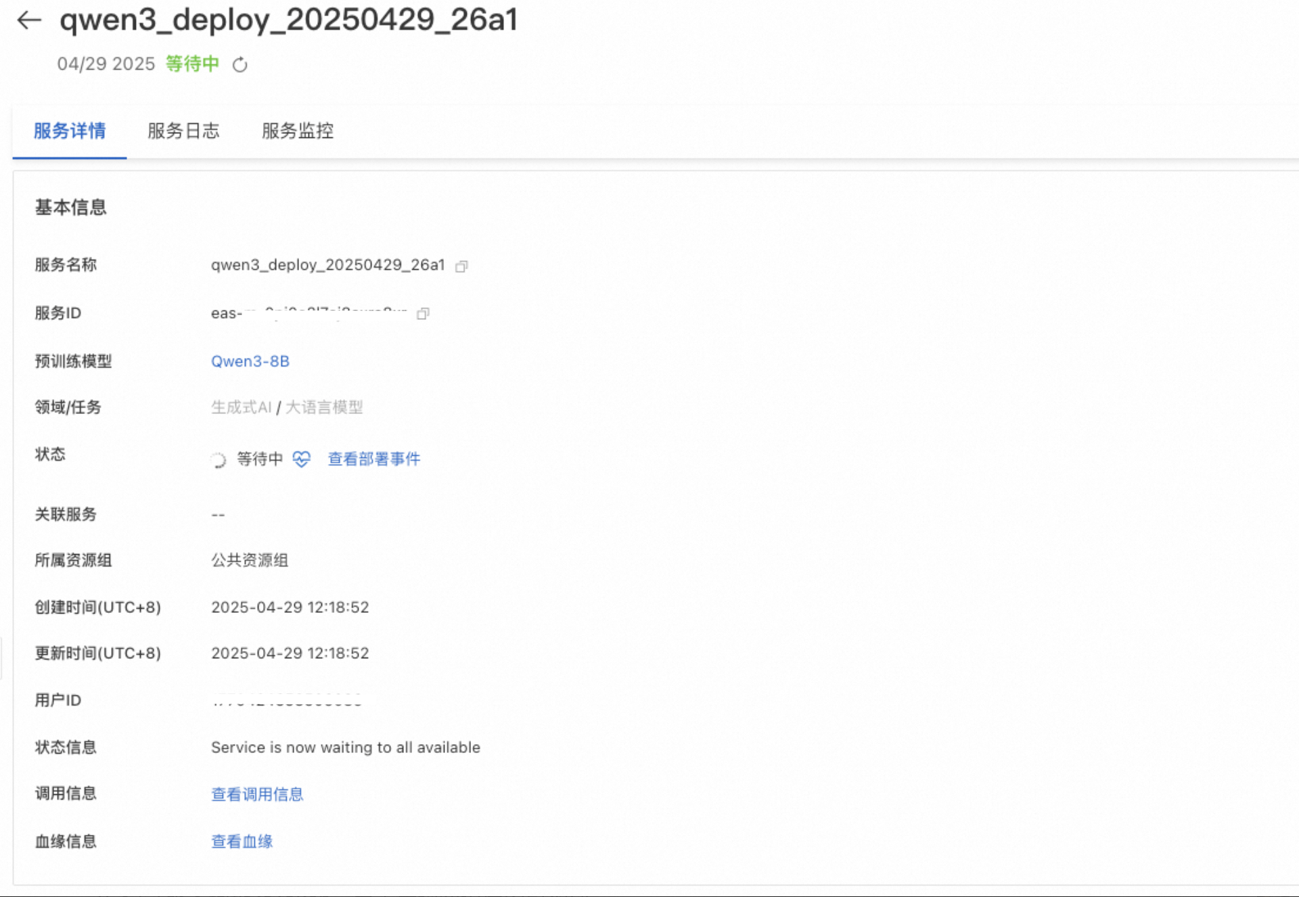Copy the service name qwen3_deploy_20250429_26a1
This screenshot has height=897, width=1299.
(x=461, y=266)
